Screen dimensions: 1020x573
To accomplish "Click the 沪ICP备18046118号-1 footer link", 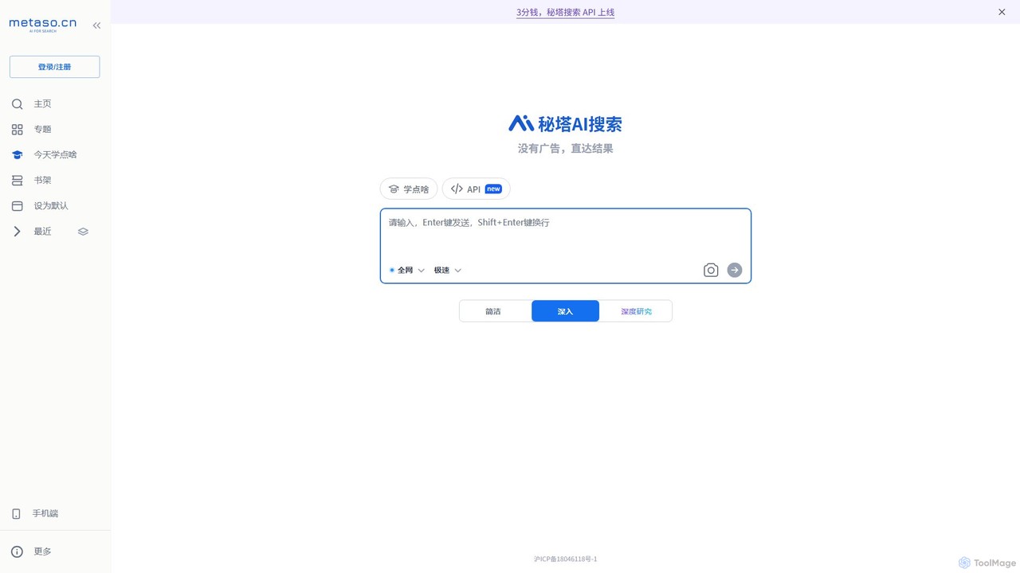I will click(x=565, y=559).
